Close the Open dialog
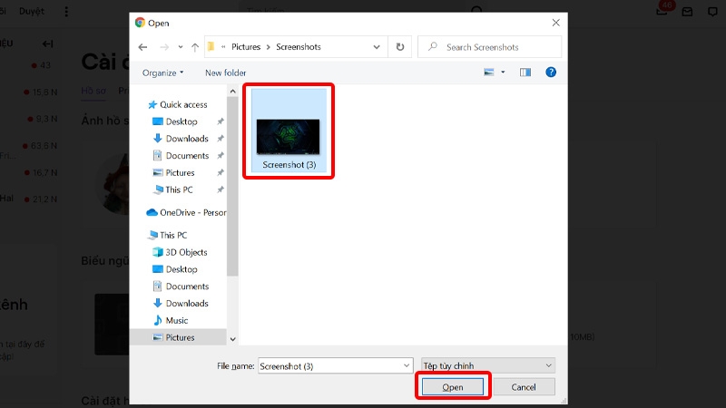The height and width of the screenshot is (408, 726). [x=555, y=23]
